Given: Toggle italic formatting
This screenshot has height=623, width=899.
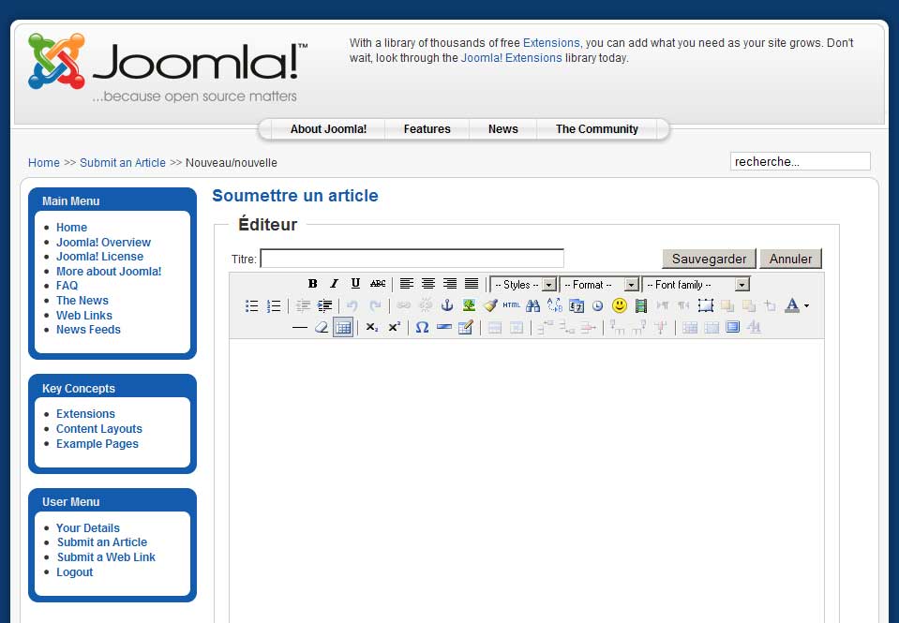Looking at the screenshot, I should 334,284.
